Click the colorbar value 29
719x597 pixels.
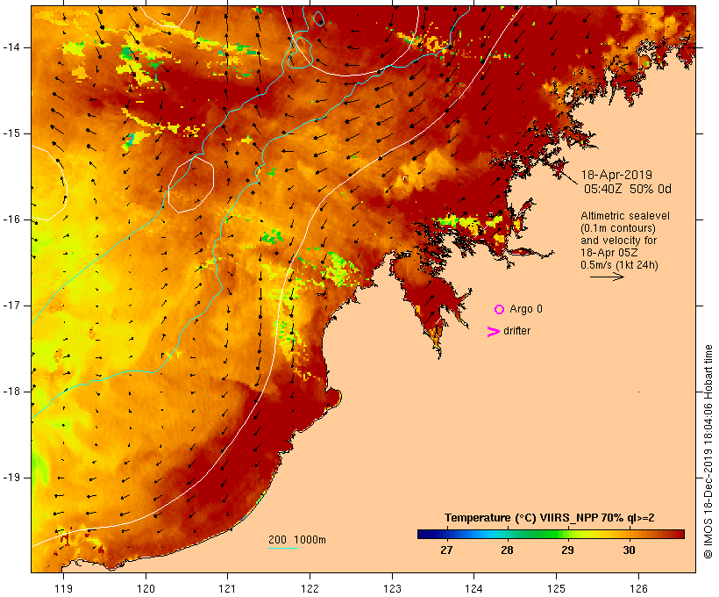567,550
